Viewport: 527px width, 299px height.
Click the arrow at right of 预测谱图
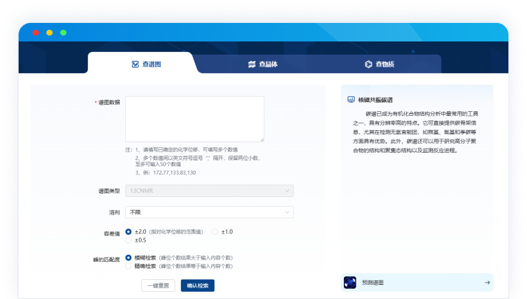[487, 283]
